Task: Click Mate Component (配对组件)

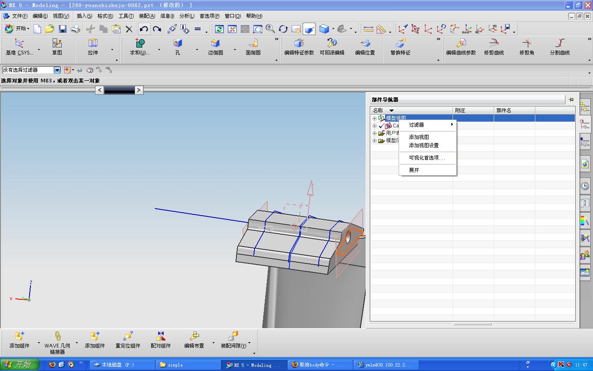Action: pyautogui.click(x=161, y=340)
